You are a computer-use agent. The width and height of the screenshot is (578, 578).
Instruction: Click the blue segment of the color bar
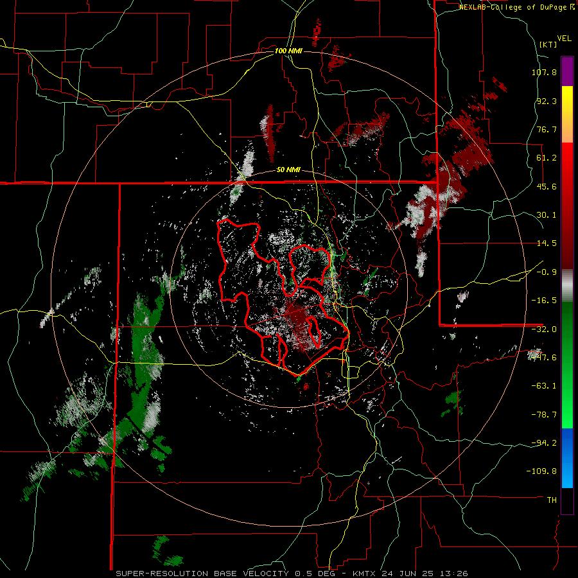[567, 458]
